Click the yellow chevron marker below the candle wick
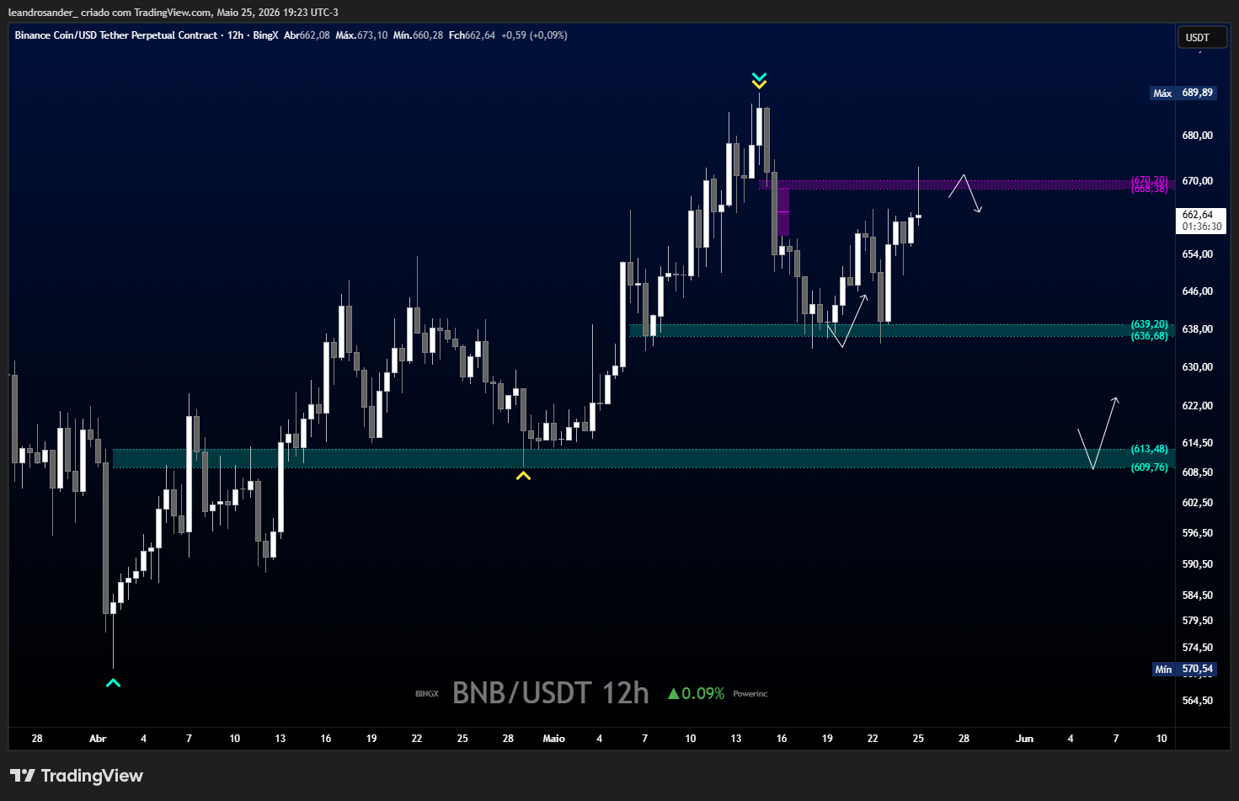This screenshot has height=801, width=1239. tap(523, 476)
